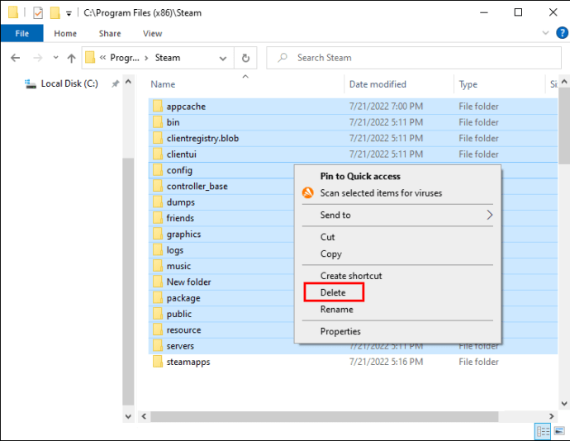Expand the hidden path chevrons in address bar
Viewport: 570px width, 441px height.
click(x=103, y=58)
